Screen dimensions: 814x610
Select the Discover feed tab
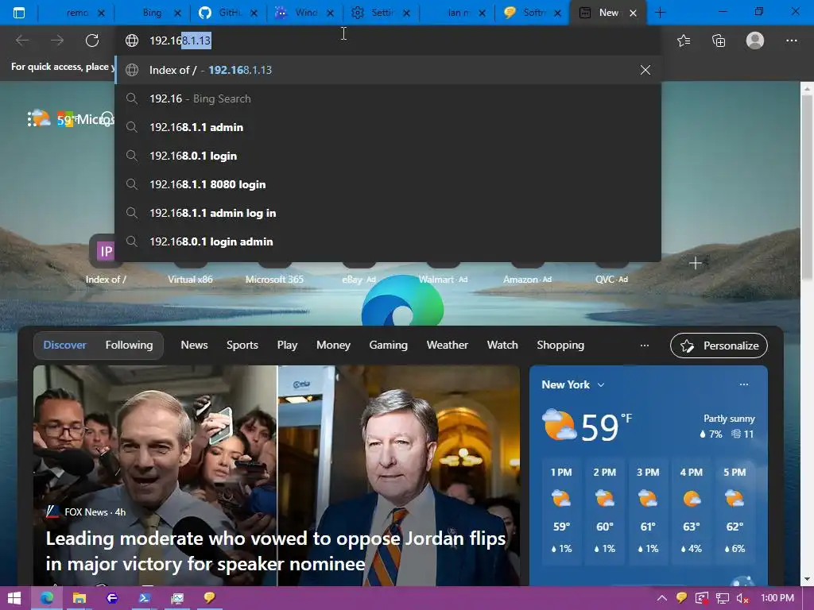pos(65,345)
